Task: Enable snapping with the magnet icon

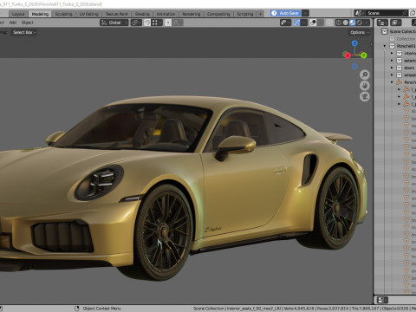Action: tap(147, 23)
